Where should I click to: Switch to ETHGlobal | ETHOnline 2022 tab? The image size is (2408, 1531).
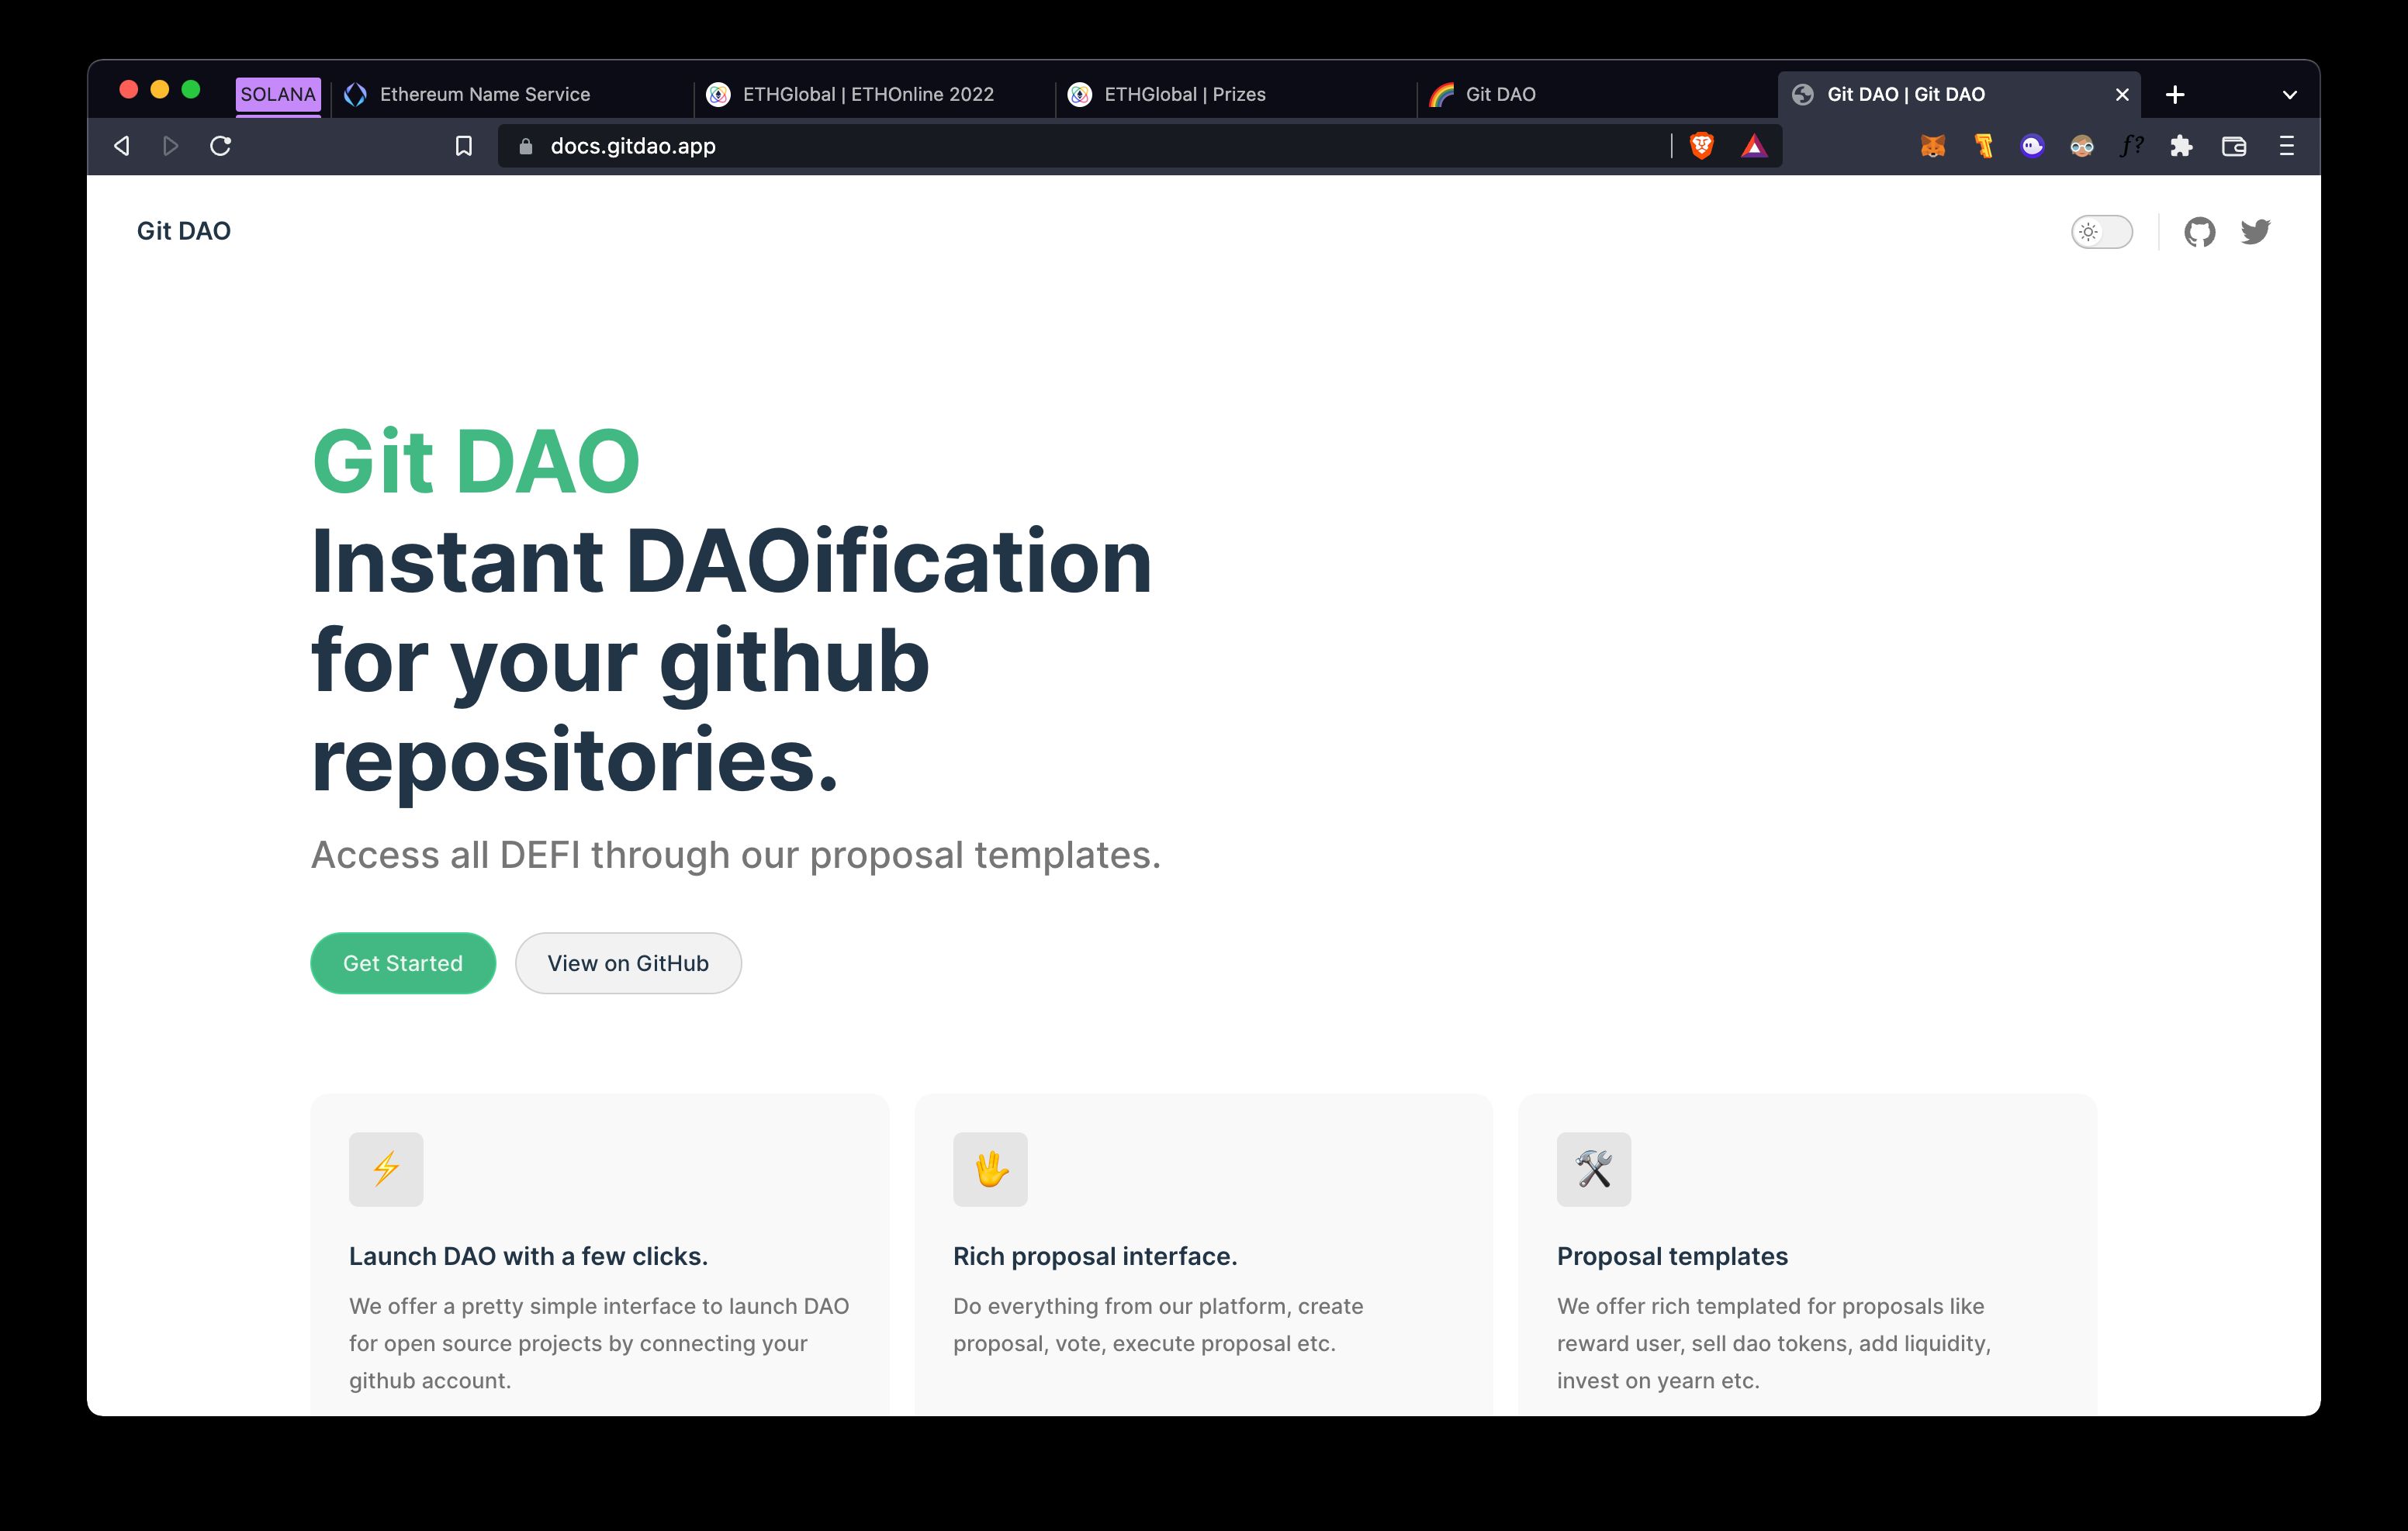pos(874,94)
